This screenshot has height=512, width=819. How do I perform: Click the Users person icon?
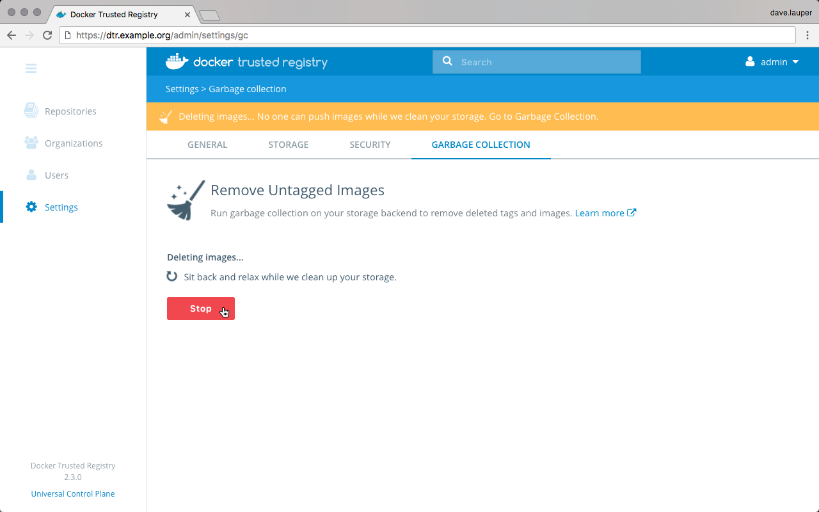point(31,175)
